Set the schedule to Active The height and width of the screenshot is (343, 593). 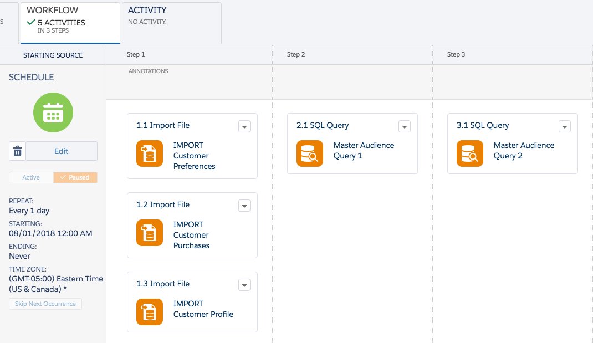31,177
